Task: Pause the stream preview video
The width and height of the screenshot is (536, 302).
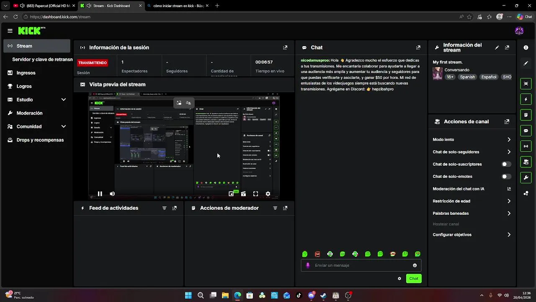Action: [100, 194]
